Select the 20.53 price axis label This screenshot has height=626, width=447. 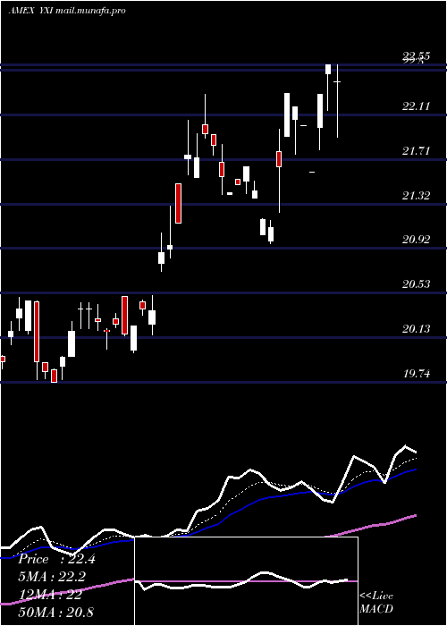[x=417, y=284]
